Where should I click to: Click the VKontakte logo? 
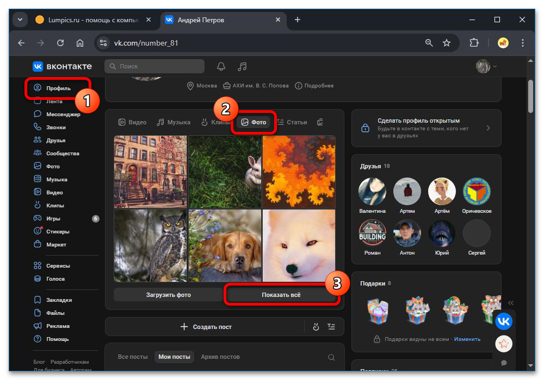click(x=63, y=66)
